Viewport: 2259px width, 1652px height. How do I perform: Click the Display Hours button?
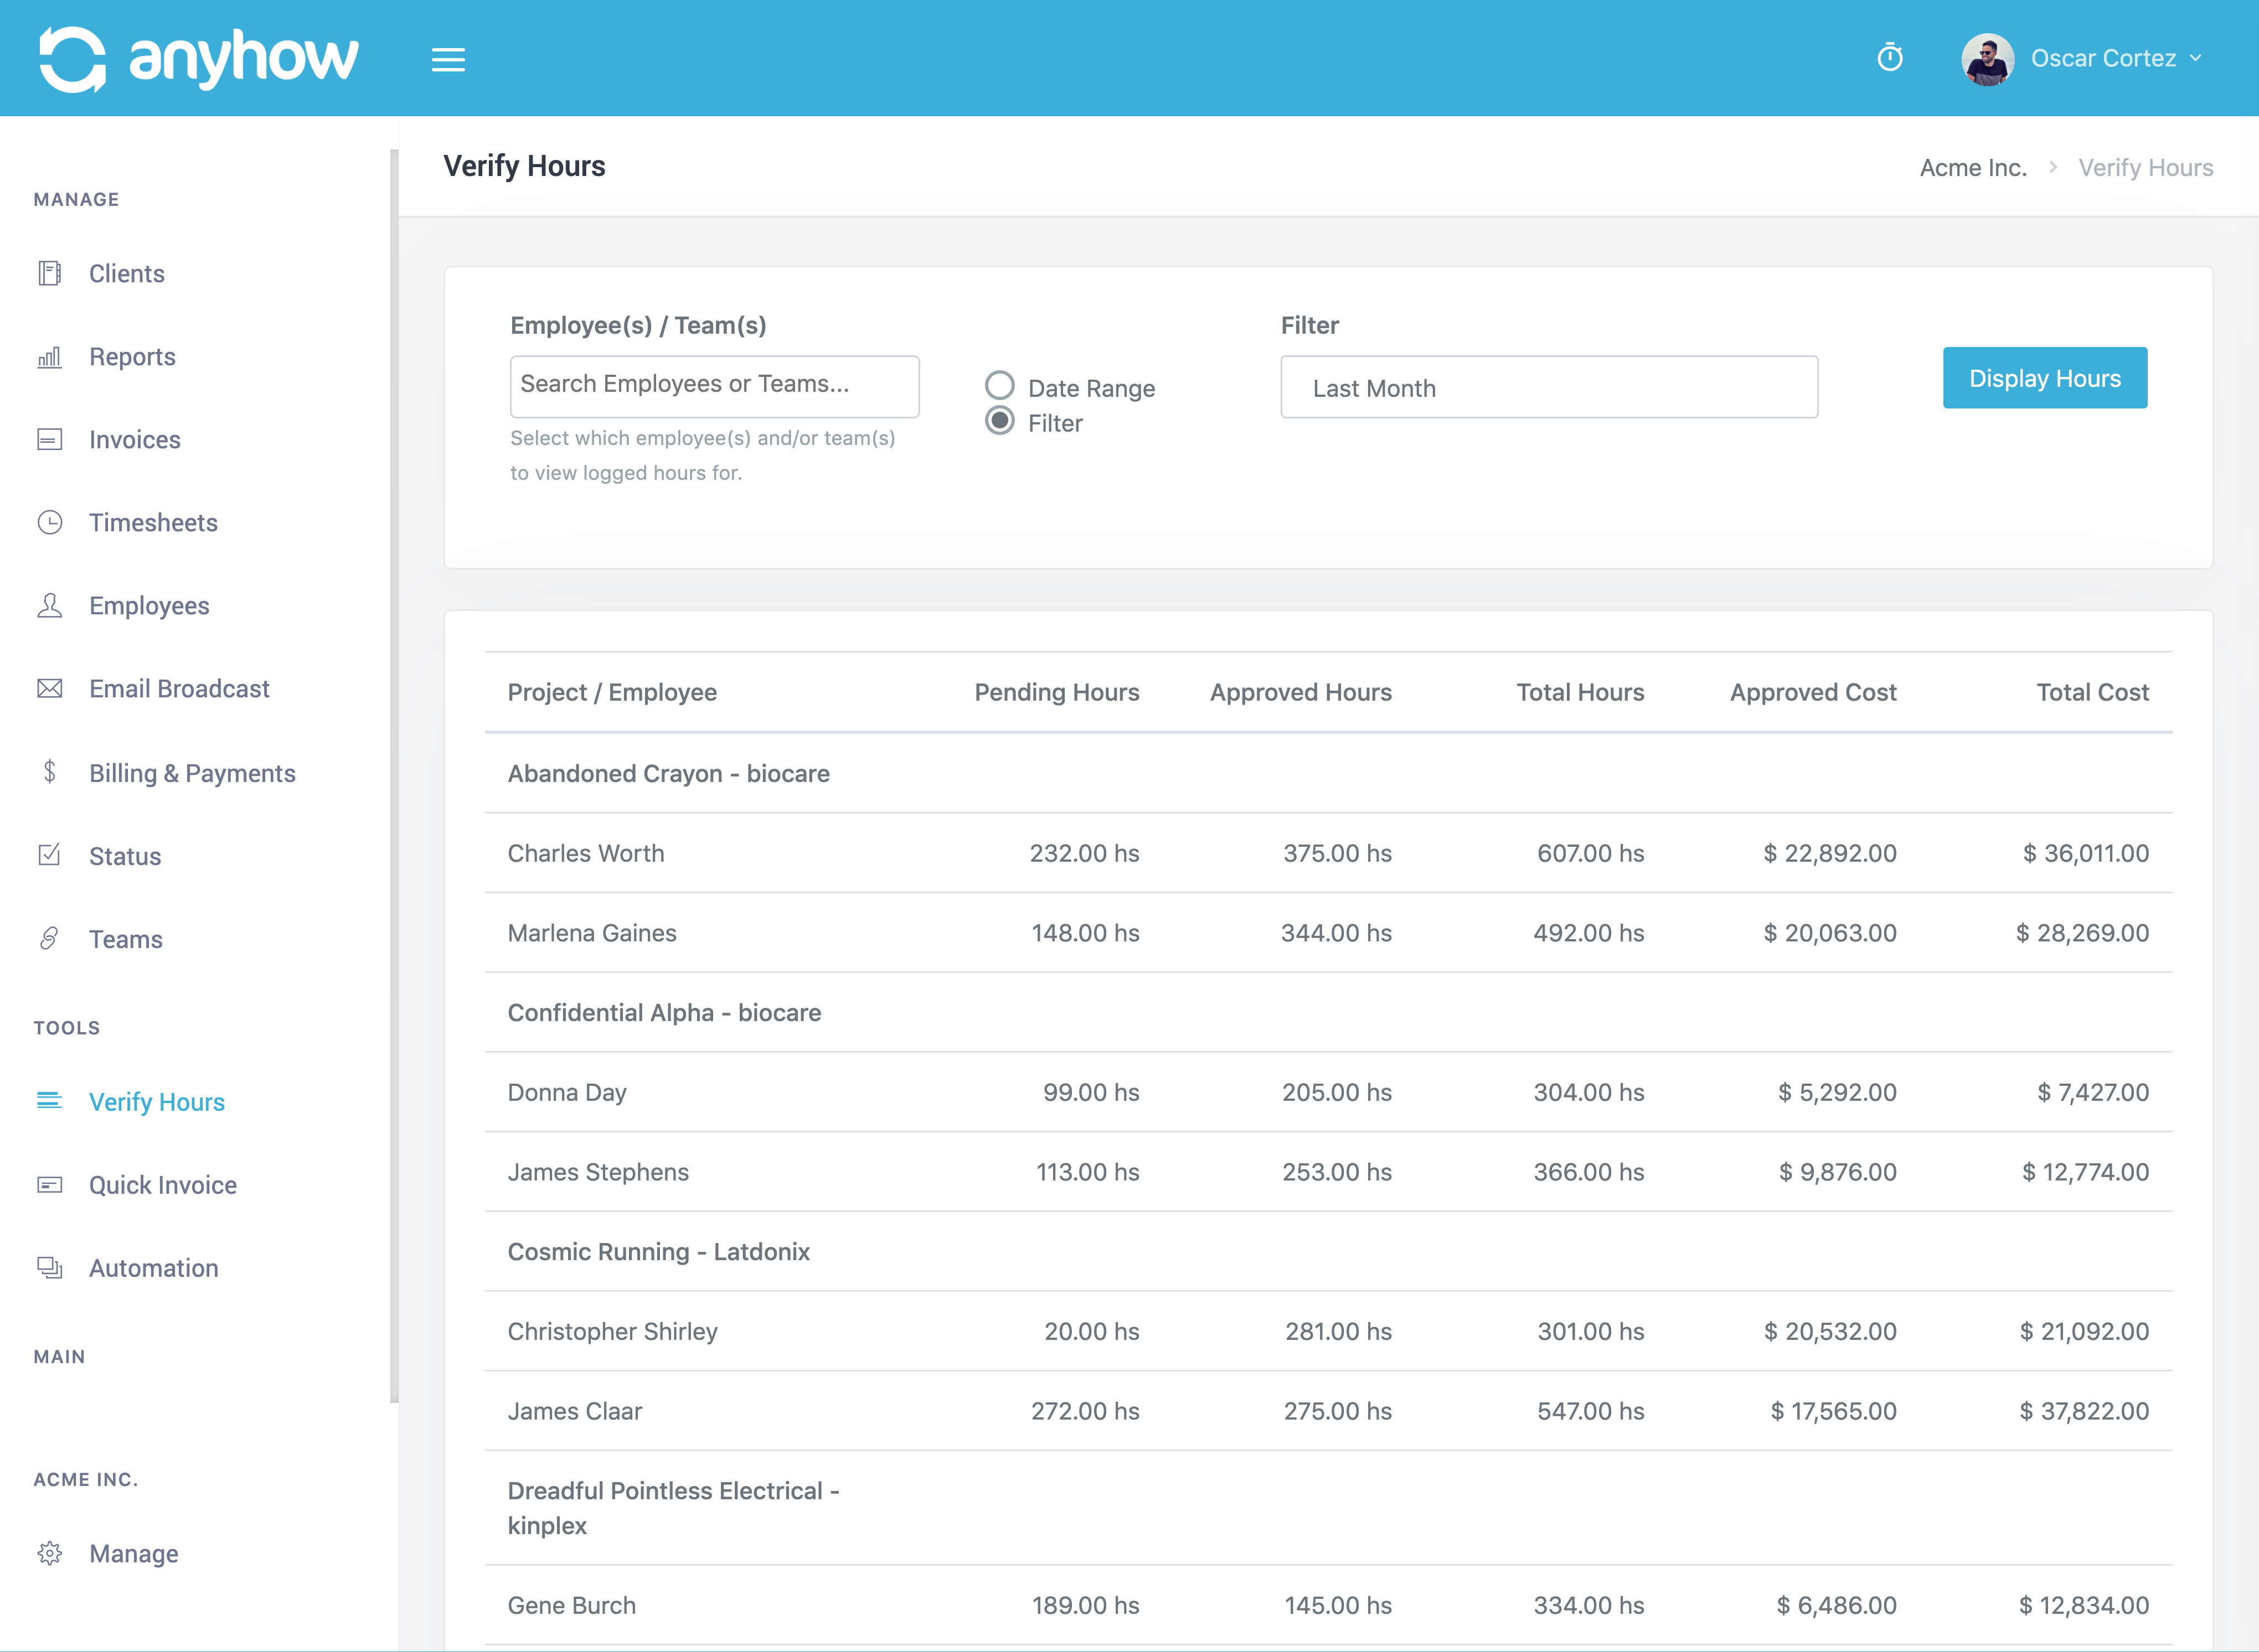coord(2045,377)
